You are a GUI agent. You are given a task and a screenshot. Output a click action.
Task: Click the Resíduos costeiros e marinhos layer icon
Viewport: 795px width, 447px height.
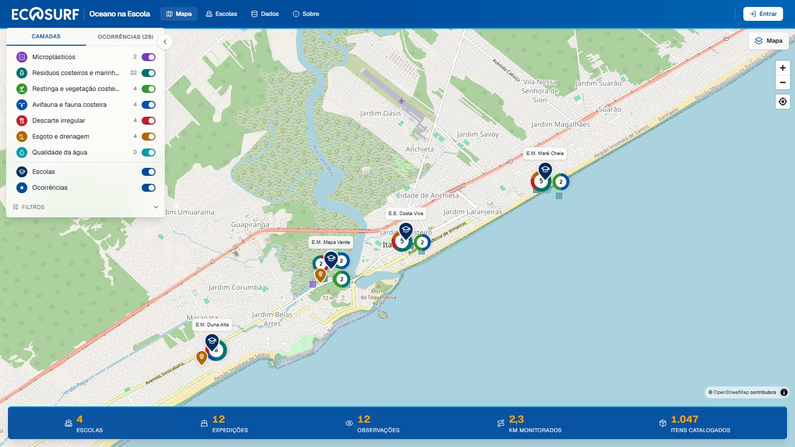coord(22,73)
